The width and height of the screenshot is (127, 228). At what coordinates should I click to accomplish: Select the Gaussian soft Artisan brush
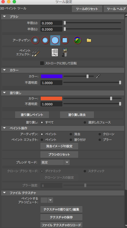pos(35,40)
